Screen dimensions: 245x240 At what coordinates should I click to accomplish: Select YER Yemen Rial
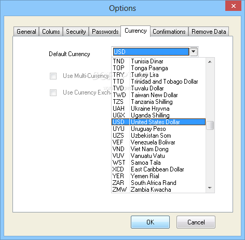pyautogui.click(x=158, y=176)
